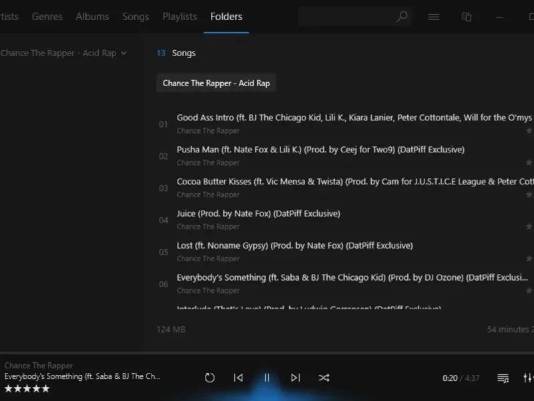
Task: Expand the Chance The Rapper - Acid Rap folder dropdown
Action: coord(123,53)
